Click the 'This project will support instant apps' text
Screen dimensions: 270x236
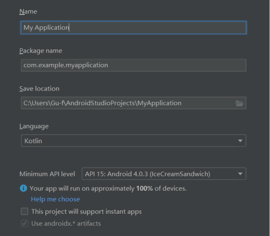(x=87, y=211)
